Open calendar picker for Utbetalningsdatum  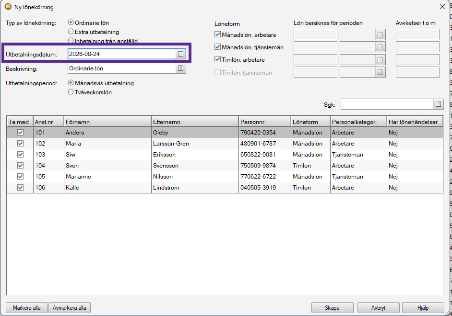[x=181, y=54]
